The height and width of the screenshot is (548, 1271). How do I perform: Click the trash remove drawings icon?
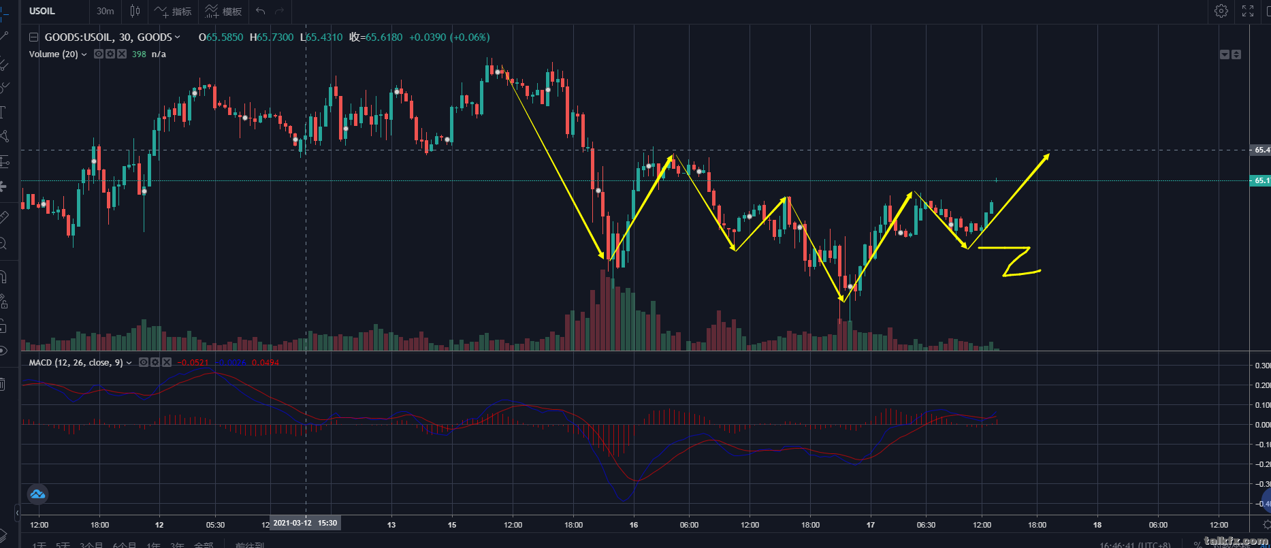click(x=3, y=385)
